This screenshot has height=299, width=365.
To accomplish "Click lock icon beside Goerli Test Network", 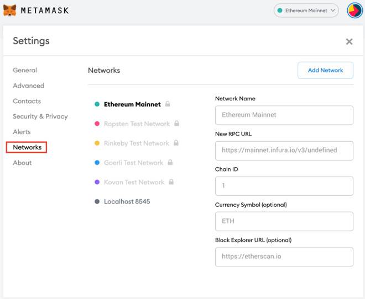I will (x=170, y=162).
